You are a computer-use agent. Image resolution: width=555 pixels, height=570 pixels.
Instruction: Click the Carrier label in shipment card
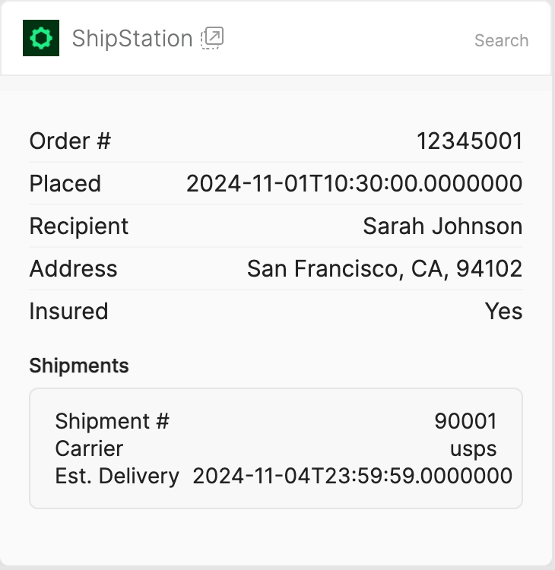coord(89,448)
